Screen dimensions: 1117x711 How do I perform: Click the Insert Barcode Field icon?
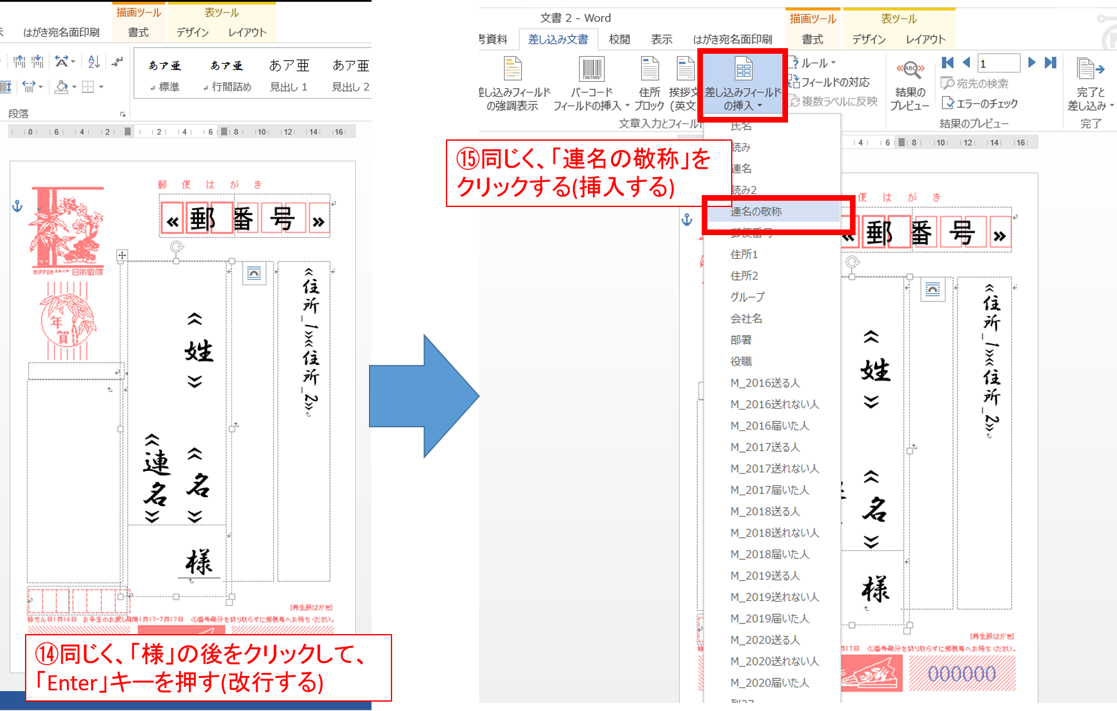pyautogui.click(x=591, y=70)
